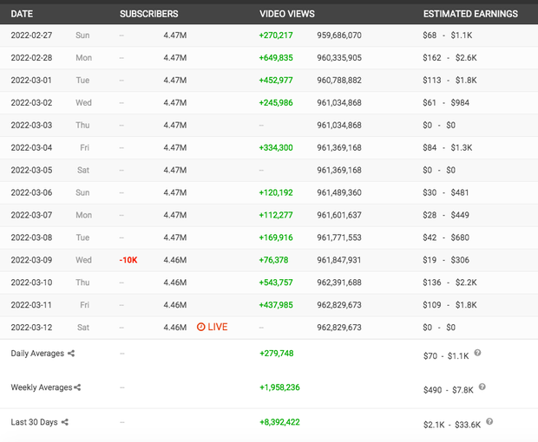The width and height of the screenshot is (538, 442).
Task: Click the red -10K subscriber change
Action: (128, 260)
